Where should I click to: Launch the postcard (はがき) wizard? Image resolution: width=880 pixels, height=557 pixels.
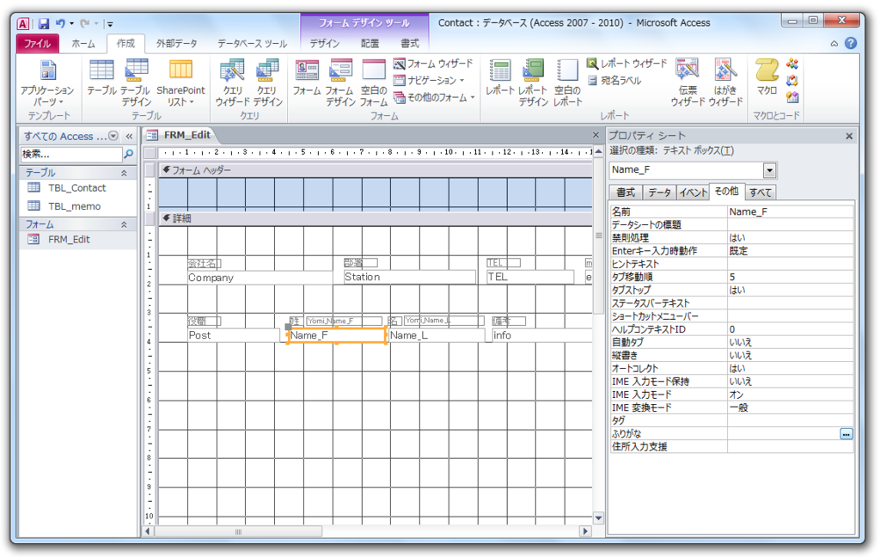725,83
